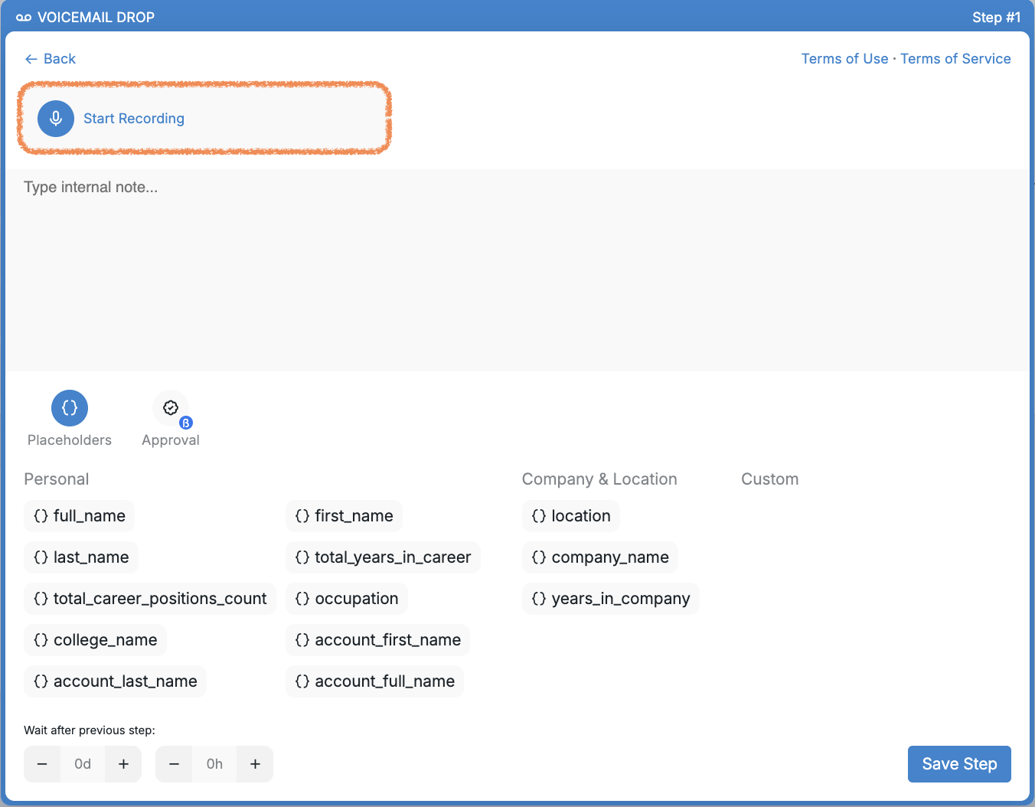Screen dimensions: 1035x807
Task: Increase wait hours with plus button
Action: click(x=255, y=764)
